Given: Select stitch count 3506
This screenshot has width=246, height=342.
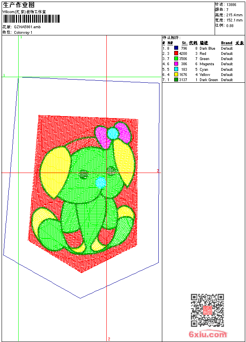Looking at the screenshot, I should tap(183, 59).
